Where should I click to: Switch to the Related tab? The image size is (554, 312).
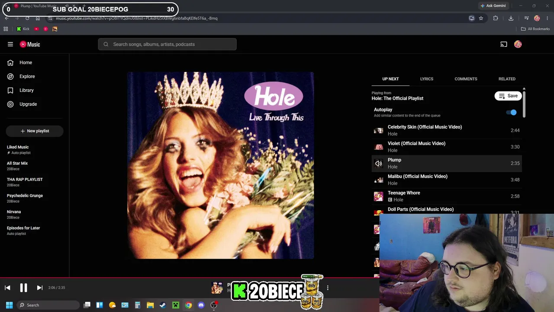click(507, 79)
